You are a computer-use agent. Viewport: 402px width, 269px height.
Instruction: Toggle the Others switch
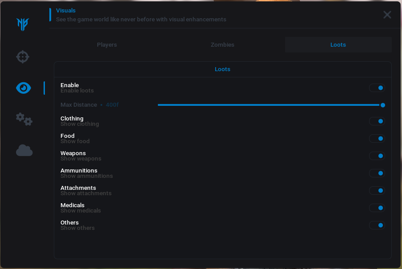pyautogui.click(x=377, y=225)
